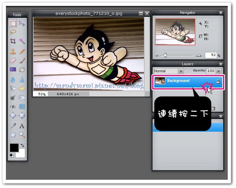
Task: Select the Move tool
Action: [x=22, y=23]
